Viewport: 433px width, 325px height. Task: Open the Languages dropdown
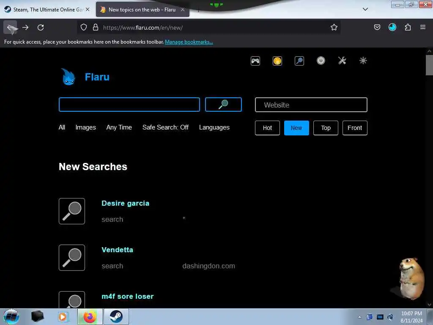pos(214,127)
